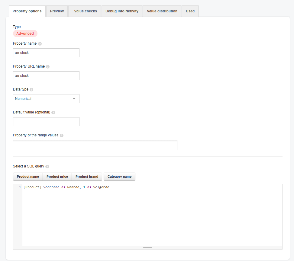Insert Product price snippet button
This screenshot has height=261, width=294.
tap(57, 177)
